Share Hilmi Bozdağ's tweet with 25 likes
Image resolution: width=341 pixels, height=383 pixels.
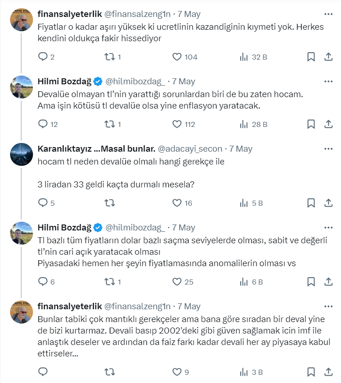(328, 282)
